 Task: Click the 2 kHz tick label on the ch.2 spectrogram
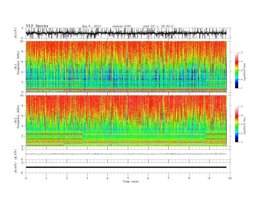[23, 136]
